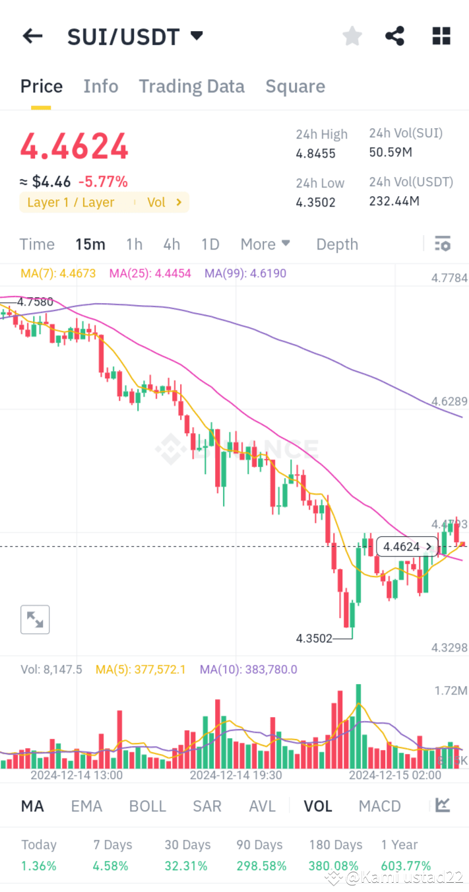The width and height of the screenshot is (469, 892).
Task: Open the Info tab
Action: [100, 86]
